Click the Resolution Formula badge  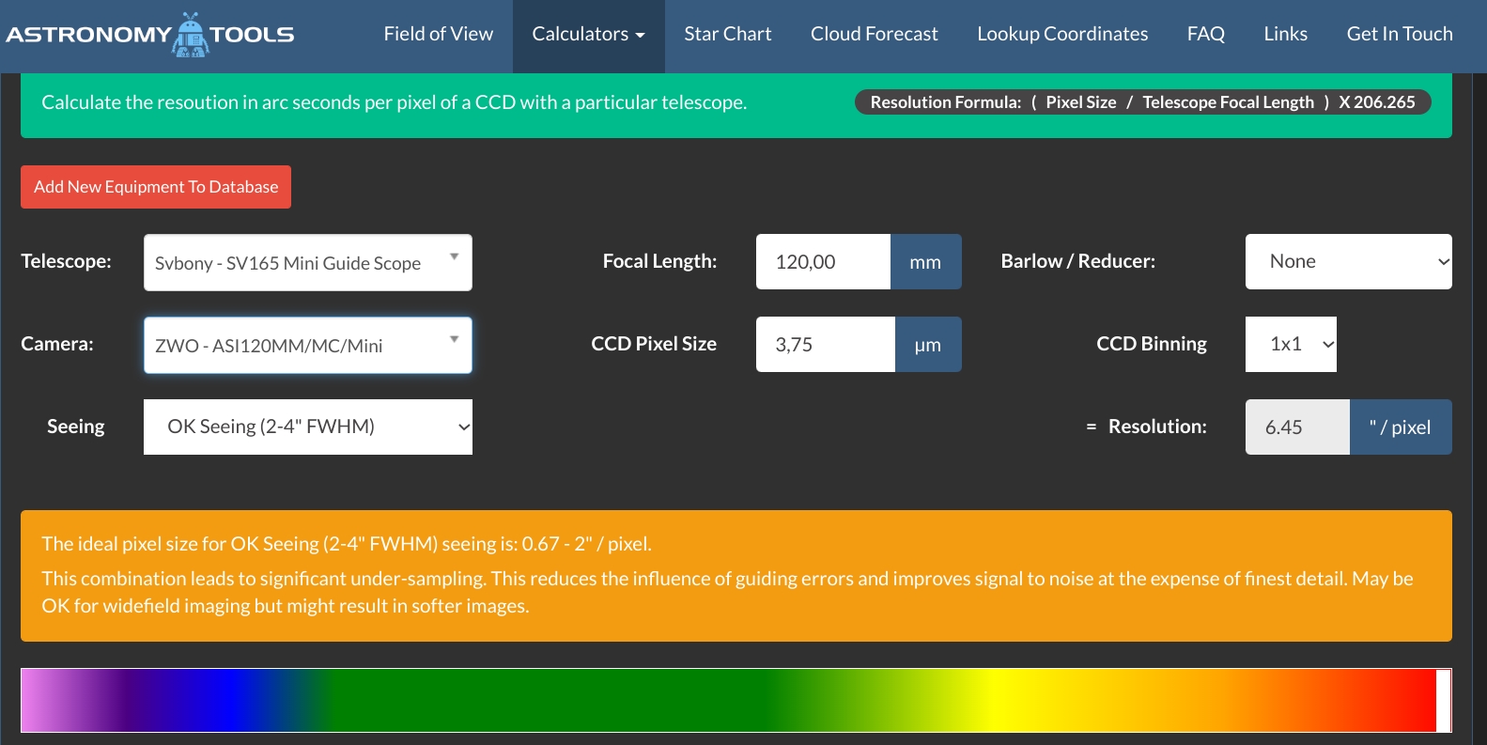pyautogui.click(x=1141, y=102)
